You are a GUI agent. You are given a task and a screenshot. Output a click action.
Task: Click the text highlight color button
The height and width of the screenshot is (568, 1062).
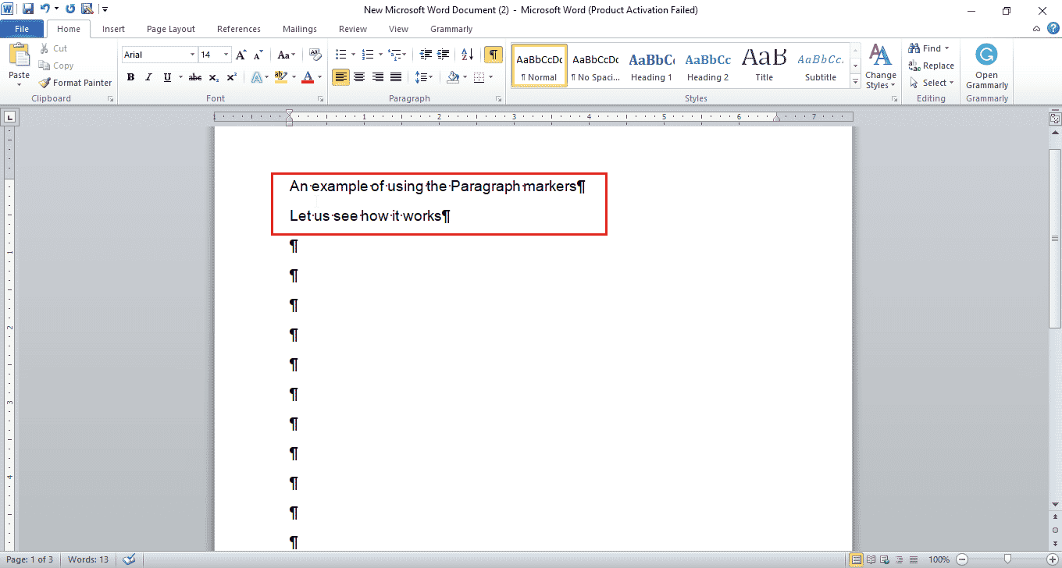[280, 77]
